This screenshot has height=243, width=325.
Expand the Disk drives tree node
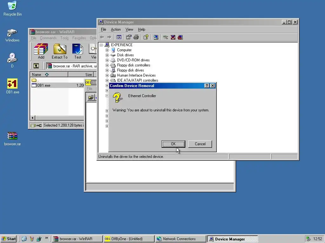pos(107,55)
